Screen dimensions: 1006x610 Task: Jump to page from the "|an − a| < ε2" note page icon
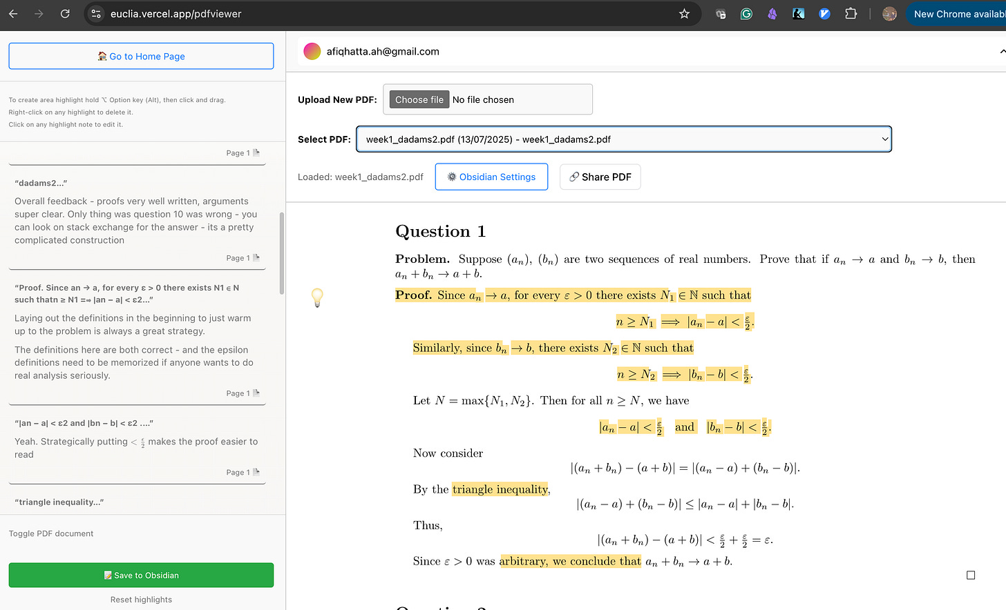tap(256, 472)
